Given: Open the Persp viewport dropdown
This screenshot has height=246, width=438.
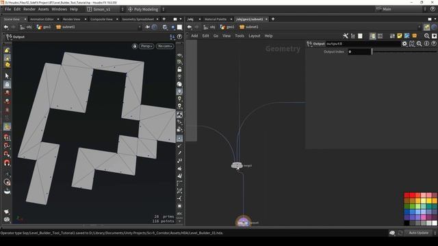Looking at the screenshot, I should pyautogui.click(x=146, y=46).
